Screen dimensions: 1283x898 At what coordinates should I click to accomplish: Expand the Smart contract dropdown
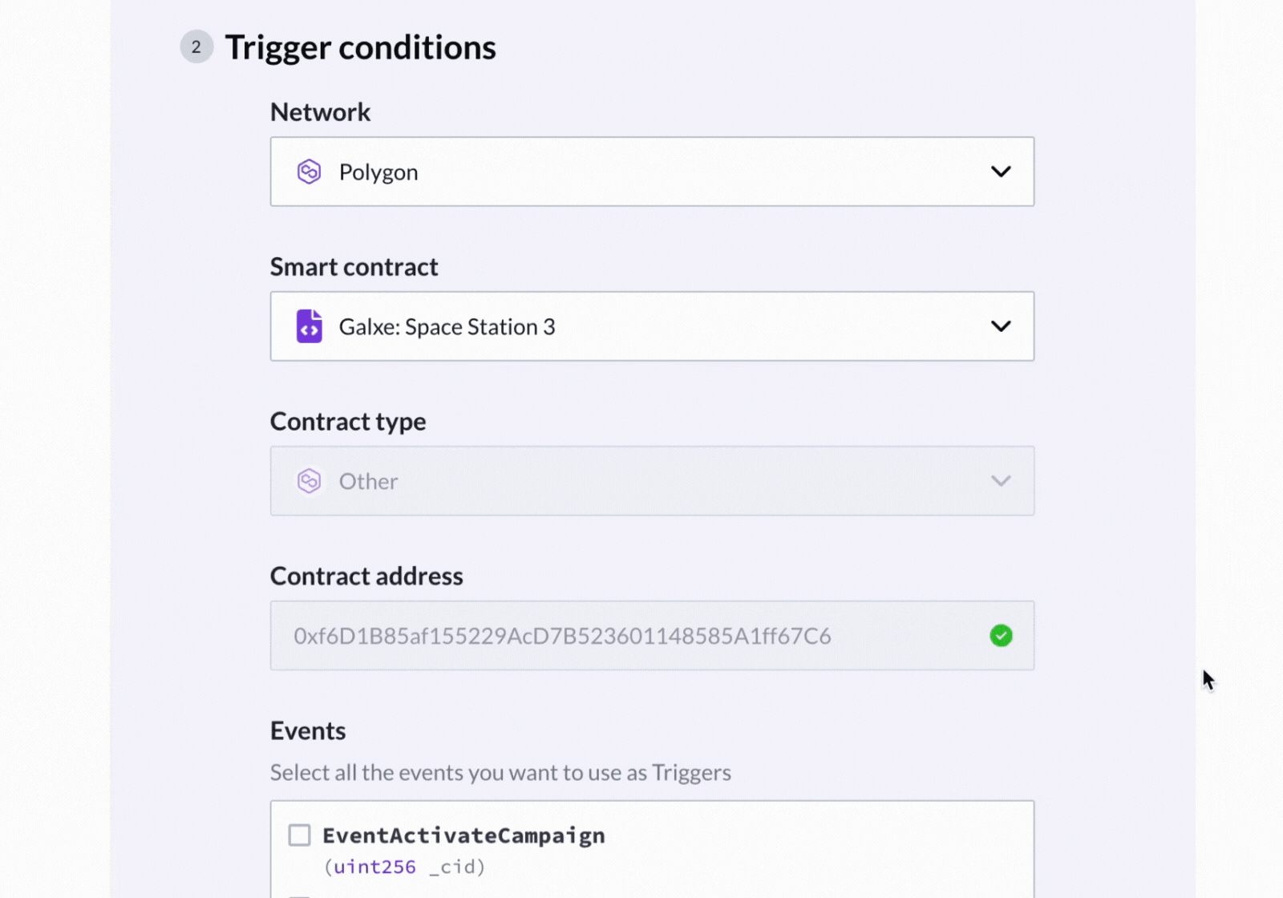click(x=1000, y=326)
